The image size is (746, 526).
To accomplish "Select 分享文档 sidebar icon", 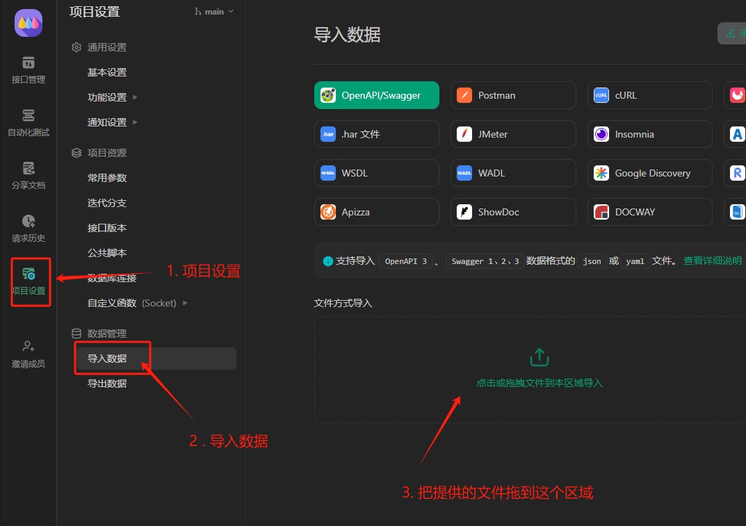I will (28, 174).
